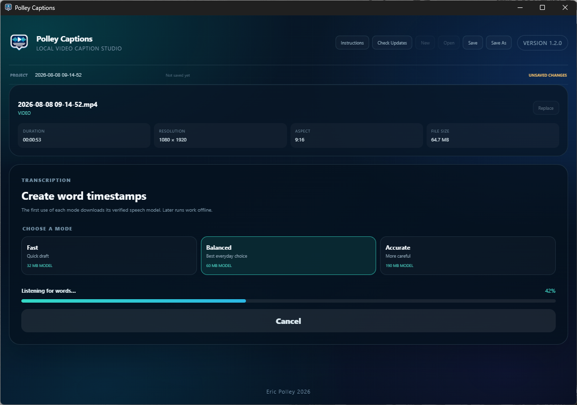Click the VIDEO type label
Screen dimensions: 577x405
[24, 113]
